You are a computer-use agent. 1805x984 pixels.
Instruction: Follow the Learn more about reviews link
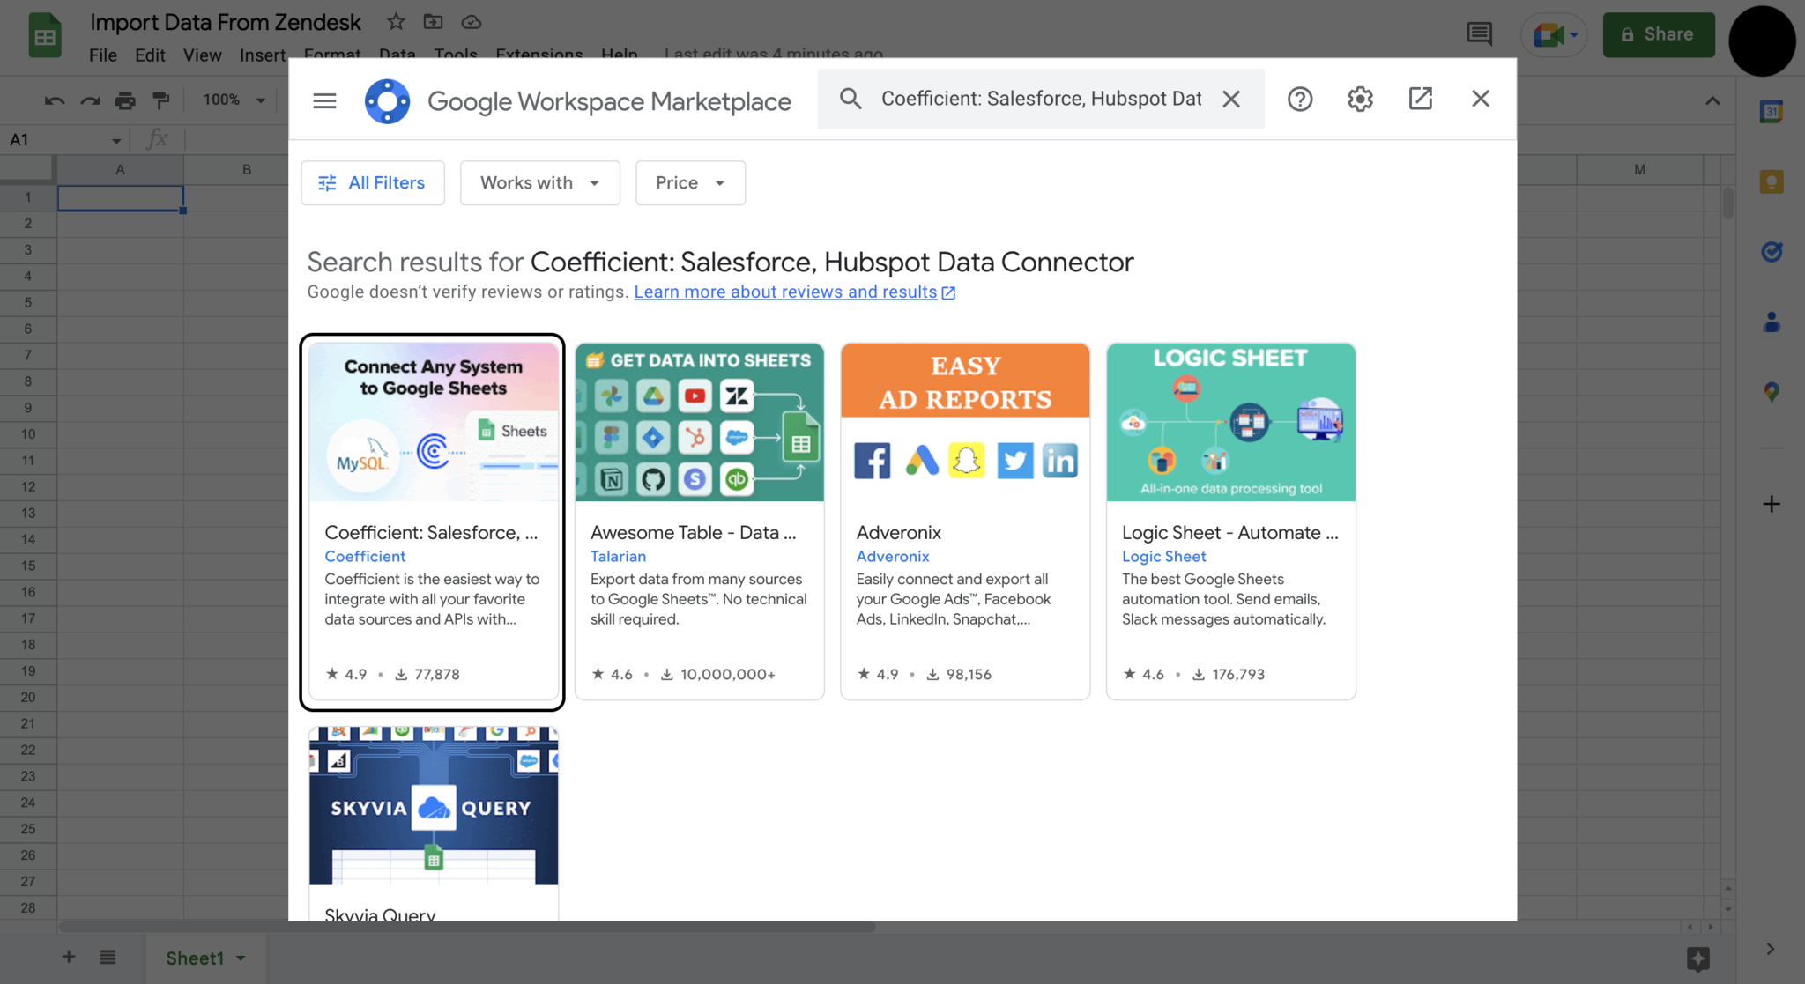[785, 292]
